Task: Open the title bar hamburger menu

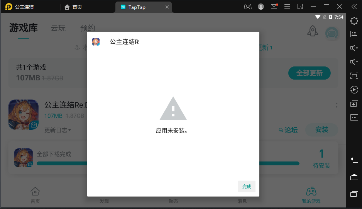Action: (287, 7)
